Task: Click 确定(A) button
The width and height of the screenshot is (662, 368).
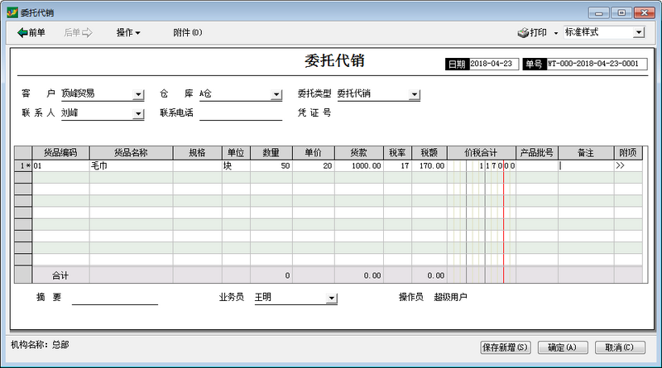Action: click(x=563, y=347)
